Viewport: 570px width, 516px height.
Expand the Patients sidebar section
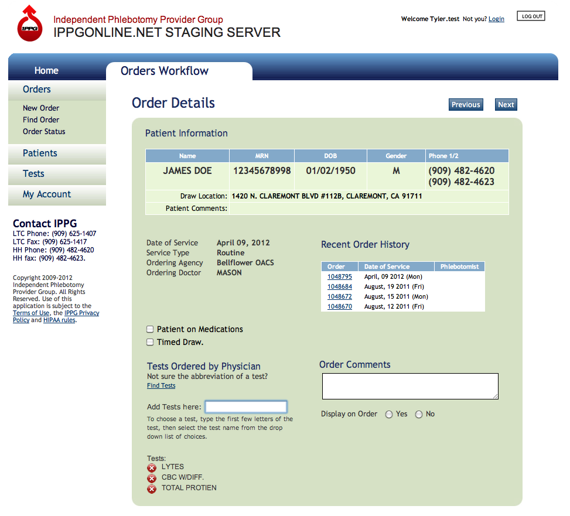[x=40, y=153]
